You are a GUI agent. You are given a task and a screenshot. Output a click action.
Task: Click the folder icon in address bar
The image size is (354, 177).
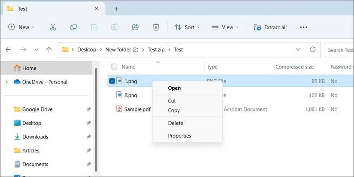click(65, 49)
